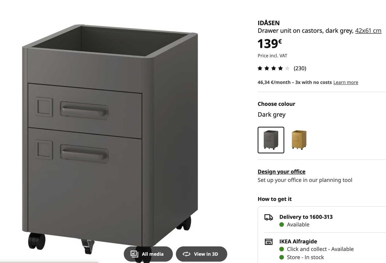The width and height of the screenshot is (386, 263).
Task: Open the Design your office link
Action: coord(281,171)
